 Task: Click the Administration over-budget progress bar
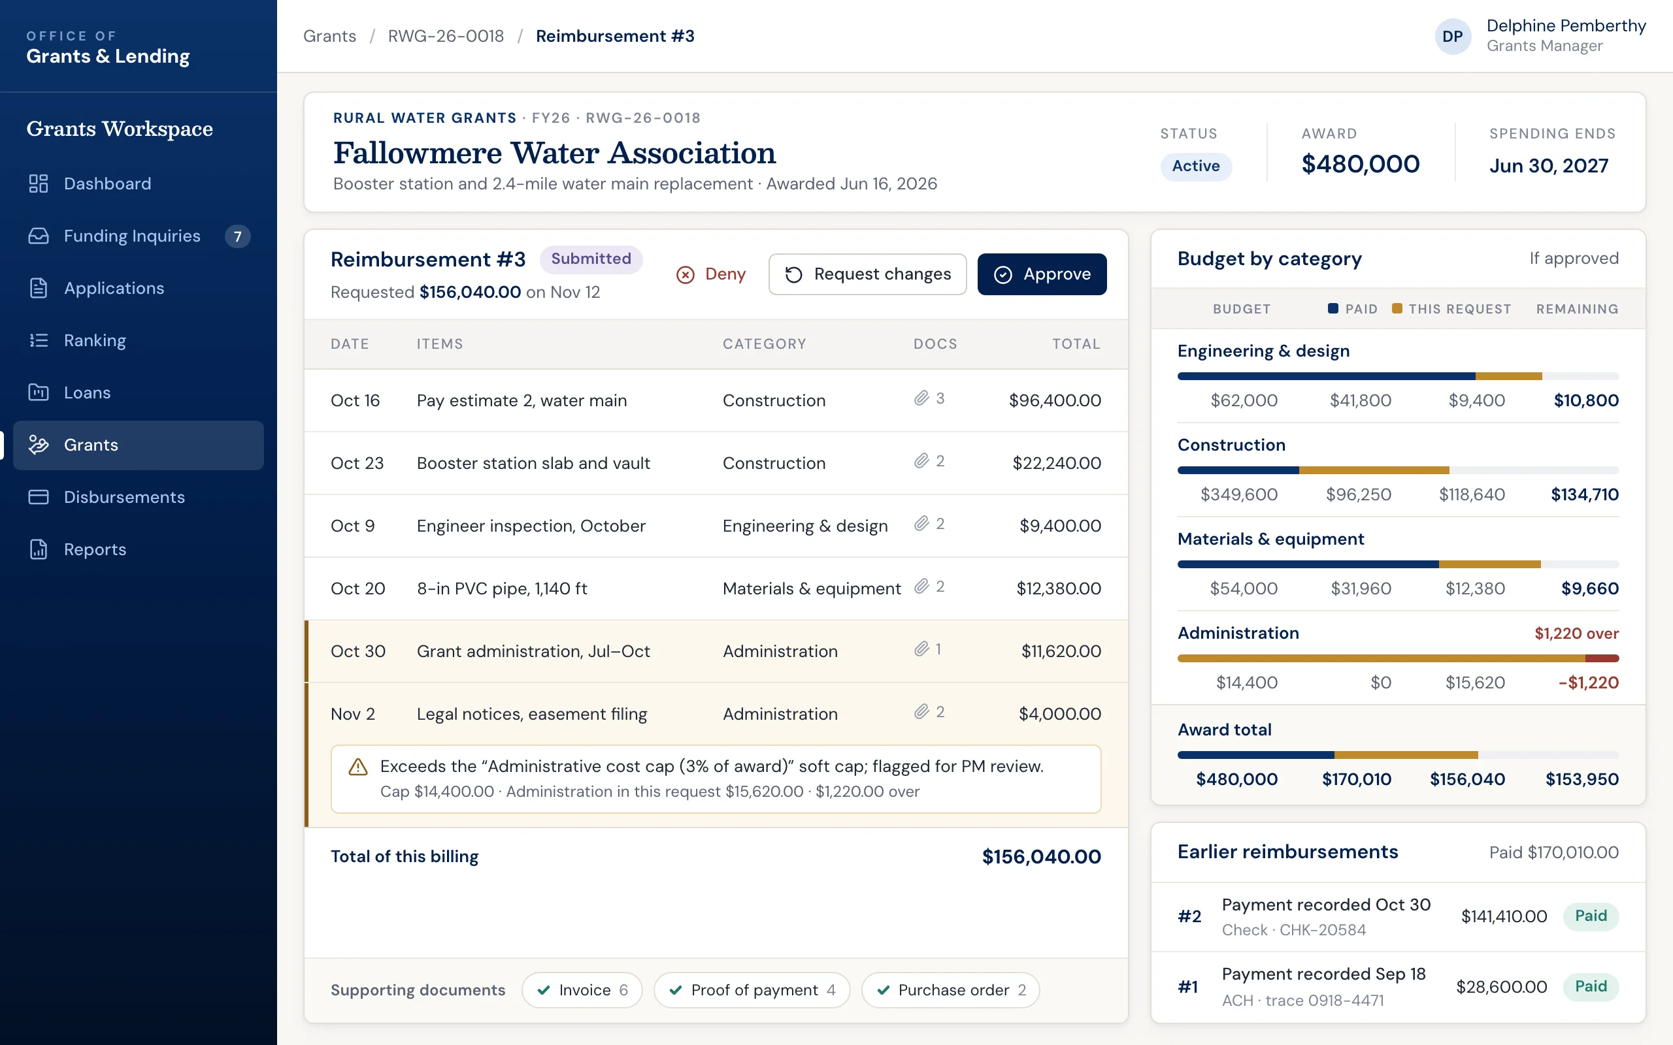[1398, 658]
